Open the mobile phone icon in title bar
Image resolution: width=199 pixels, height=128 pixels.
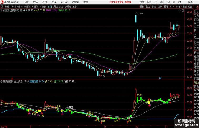(x=174, y=2)
